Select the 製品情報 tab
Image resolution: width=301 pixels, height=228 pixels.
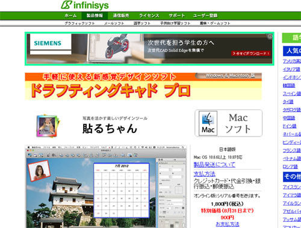coord(95,16)
